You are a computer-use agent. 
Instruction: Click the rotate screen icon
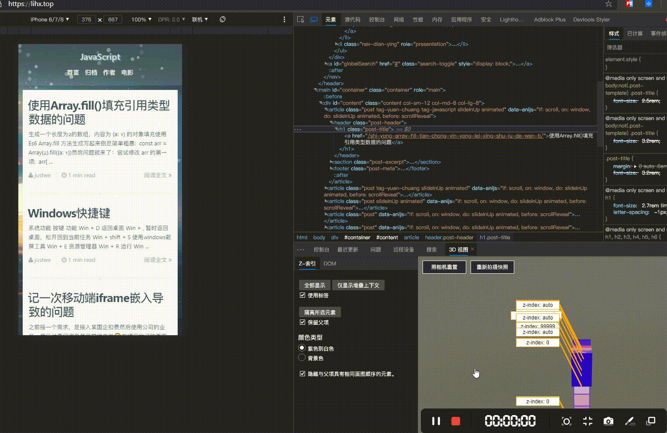pyautogui.click(x=223, y=19)
